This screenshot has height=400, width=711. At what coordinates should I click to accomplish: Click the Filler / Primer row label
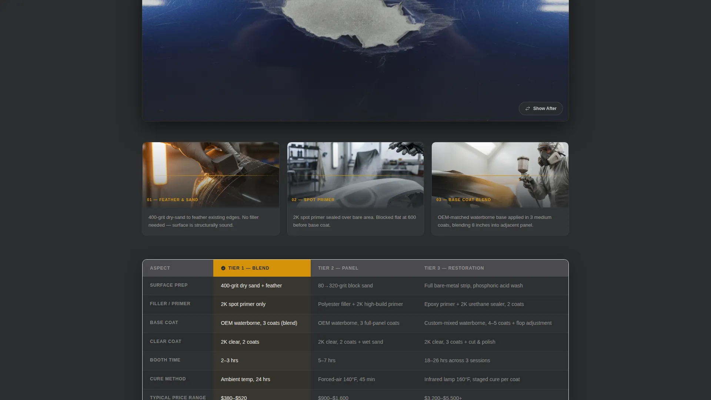point(170,304)
